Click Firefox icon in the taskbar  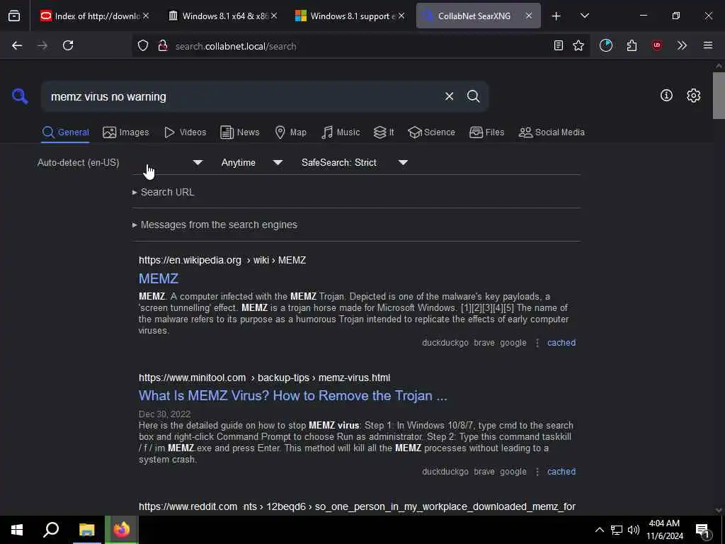122,530
